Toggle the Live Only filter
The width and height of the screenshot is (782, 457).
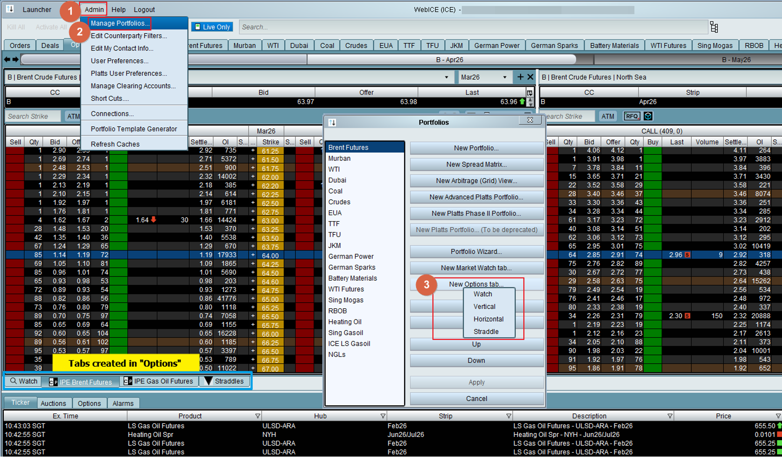click(211, 27)
